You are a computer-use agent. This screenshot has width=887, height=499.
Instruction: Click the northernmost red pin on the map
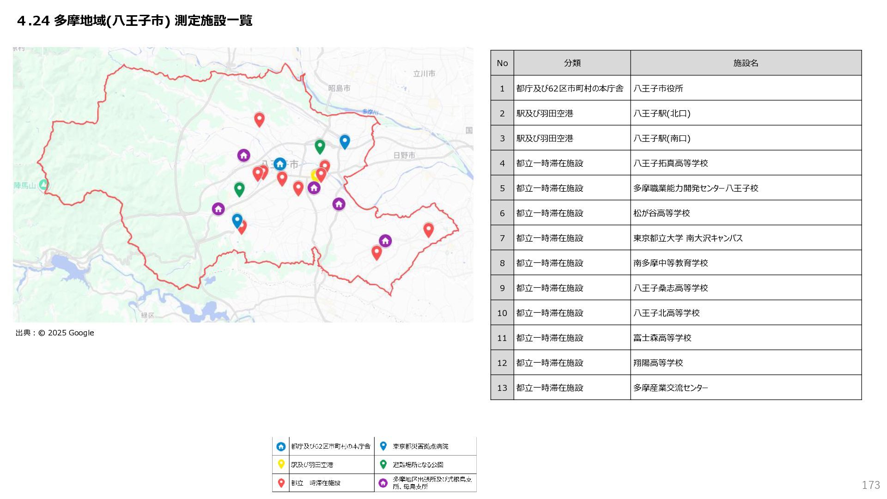259,119
